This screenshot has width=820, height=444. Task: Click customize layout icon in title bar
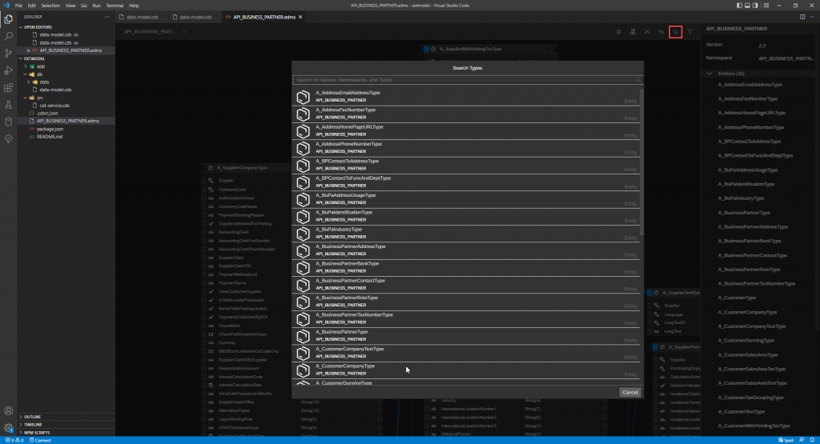(x=766, y=6)
